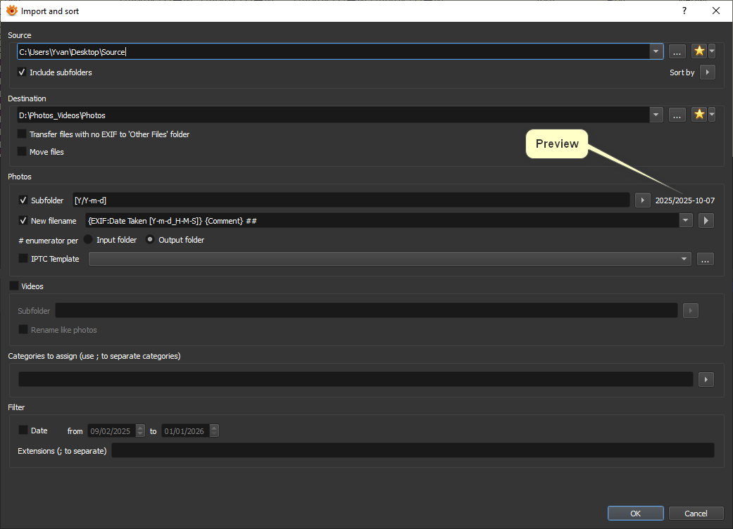Image resolution: width=733 pixels, height=529 pixels.
Task: Click the Photos Subfolder pattern field
Action: 351,200
